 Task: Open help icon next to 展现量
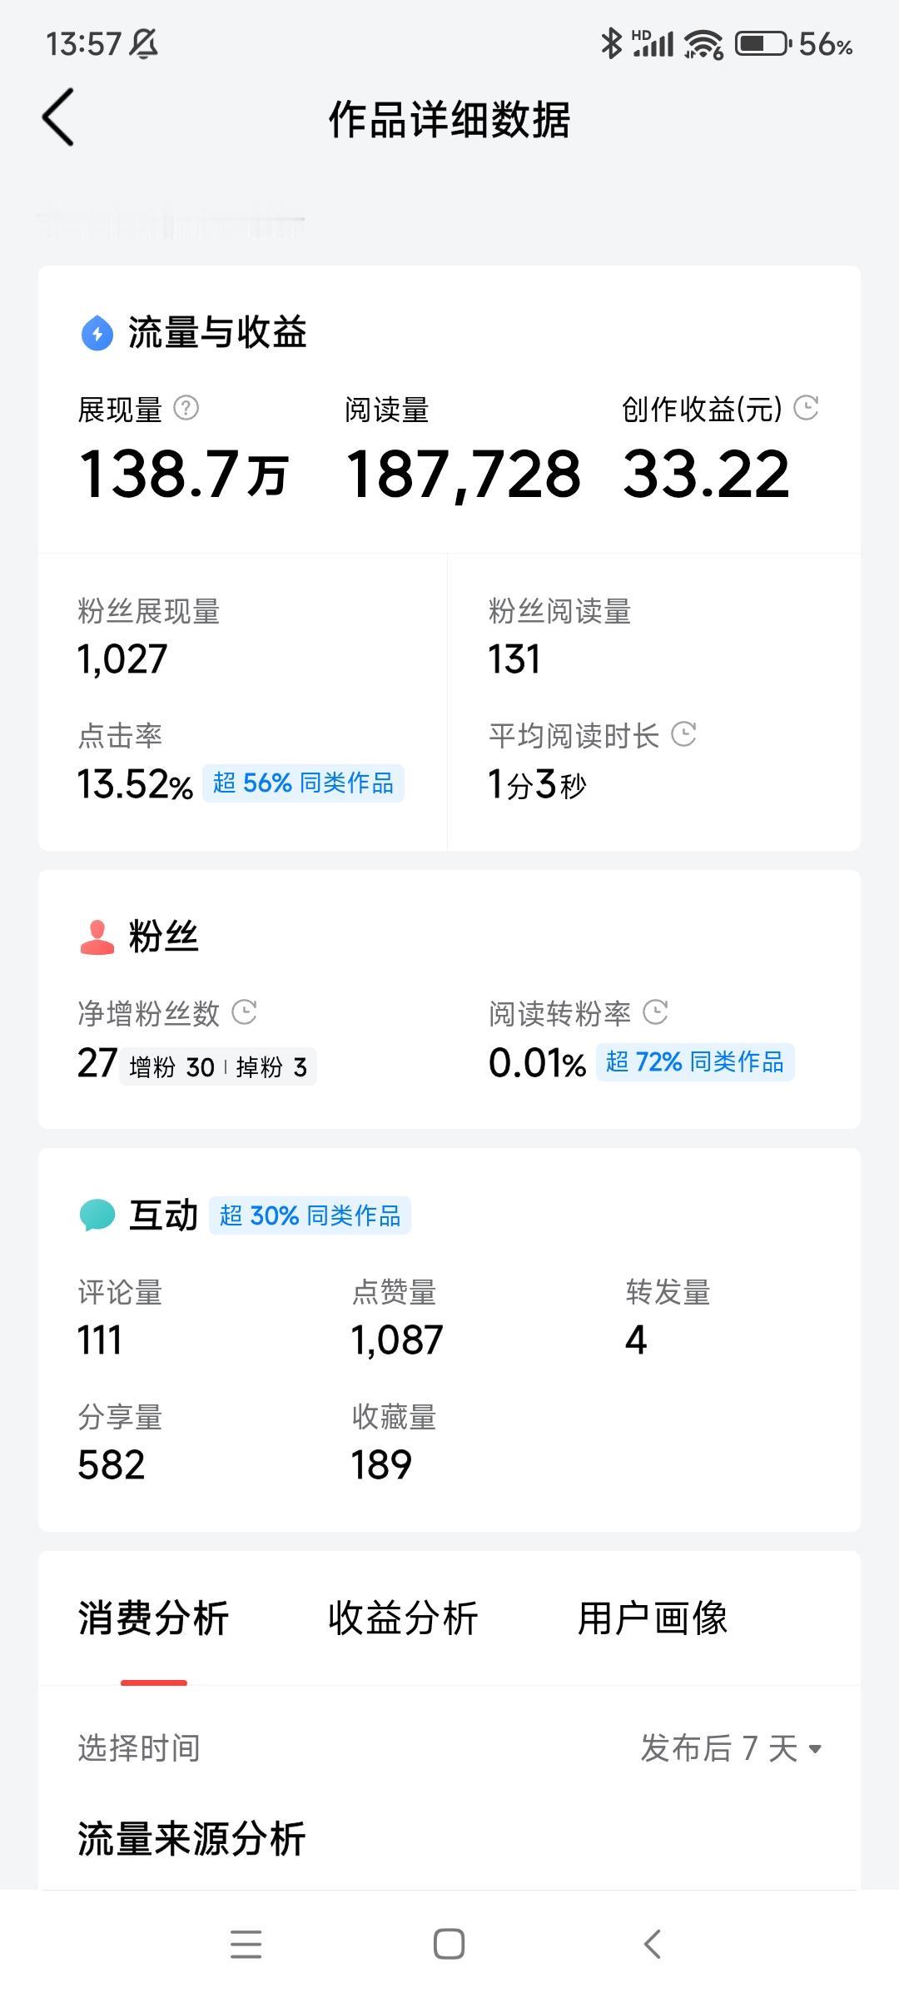pos(186,408)
